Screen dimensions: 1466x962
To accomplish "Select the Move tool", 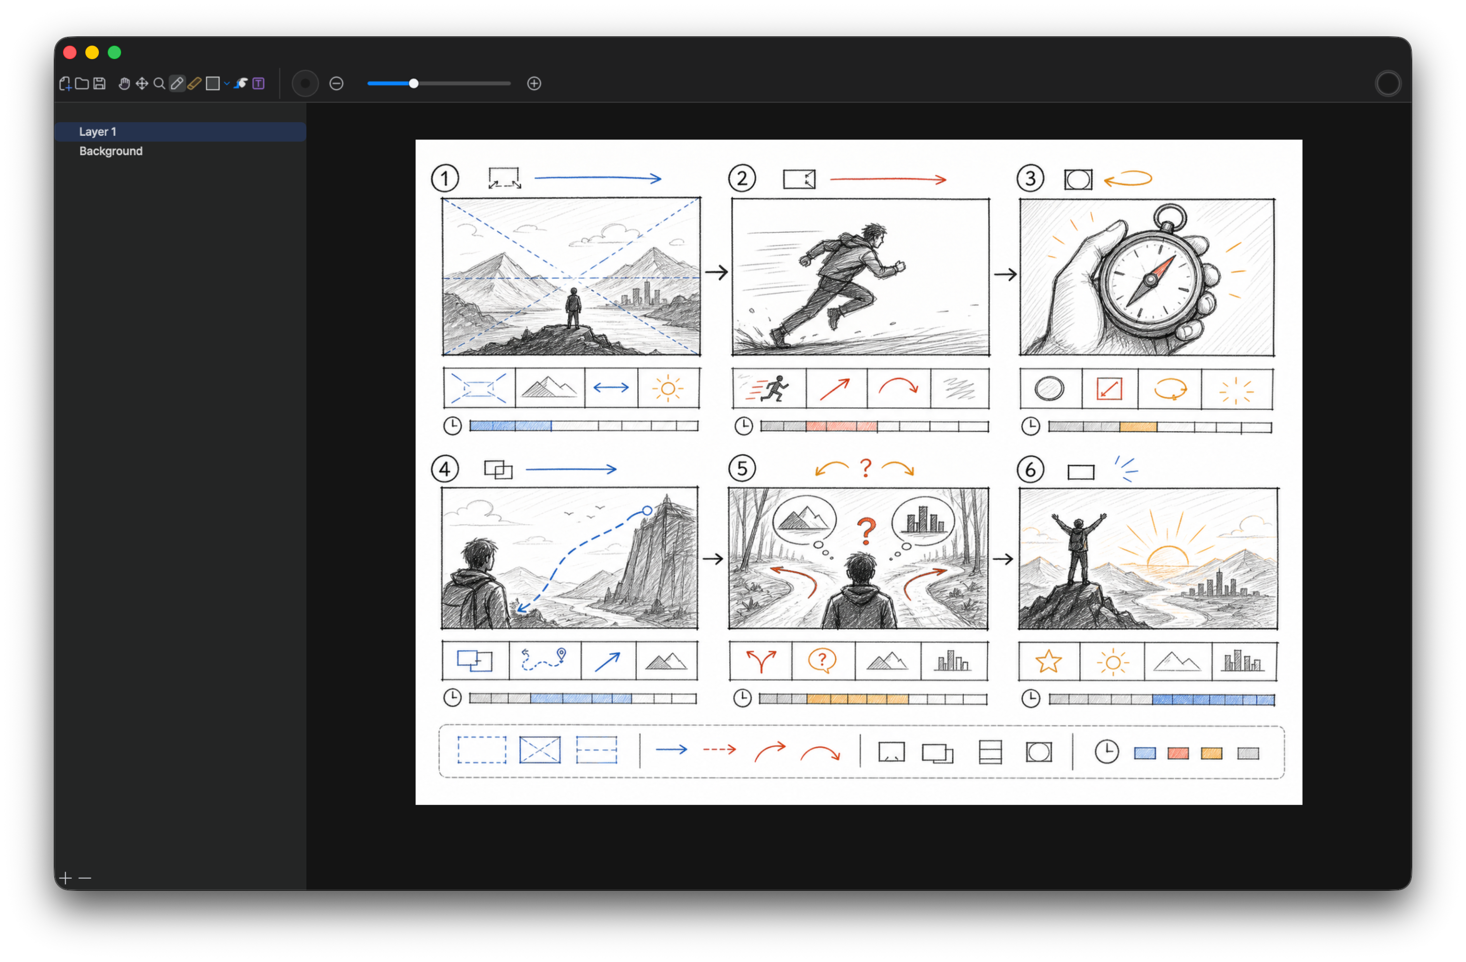I will tap(142, 84).
